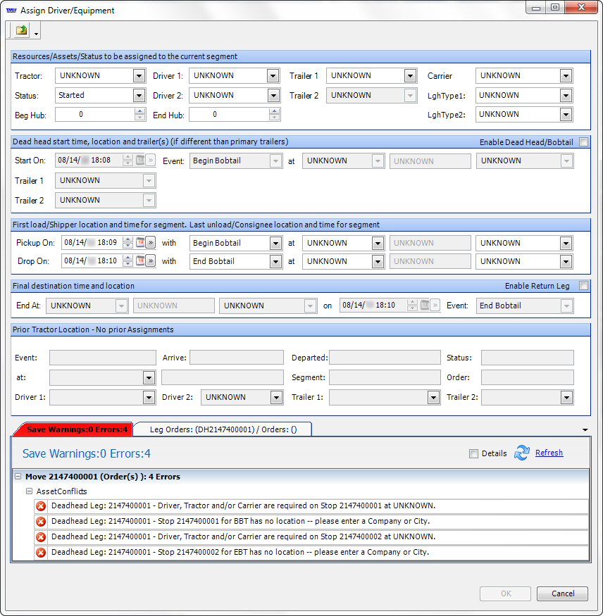Click the blue Refresh arrows icon
Viewport: 603px width, 616px height.
point(521,453)
